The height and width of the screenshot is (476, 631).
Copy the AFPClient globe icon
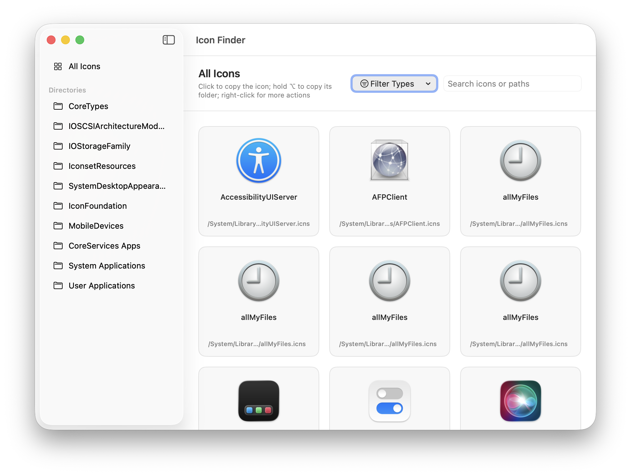(390, 160)
